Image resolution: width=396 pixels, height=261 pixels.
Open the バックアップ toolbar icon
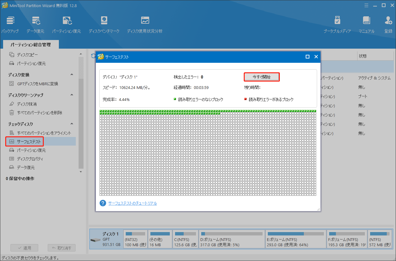(x=10, y=25)
